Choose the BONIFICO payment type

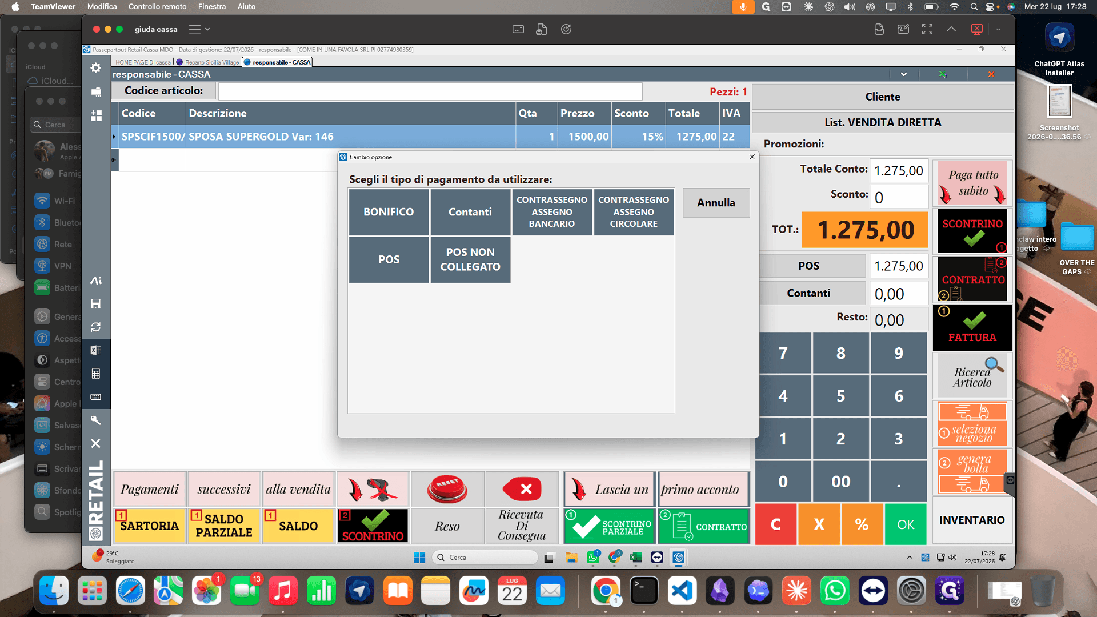389,212
